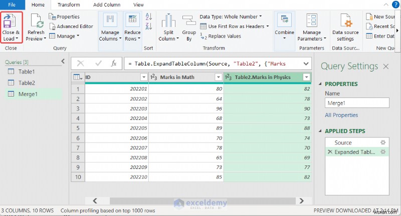Screen dimensions: 401x216
Task: Switch to the Home tab
Action: [x=38, y=4]
